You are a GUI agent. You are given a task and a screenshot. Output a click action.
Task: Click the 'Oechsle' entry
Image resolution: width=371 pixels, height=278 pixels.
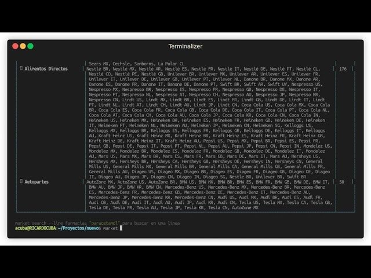point(121,64)
